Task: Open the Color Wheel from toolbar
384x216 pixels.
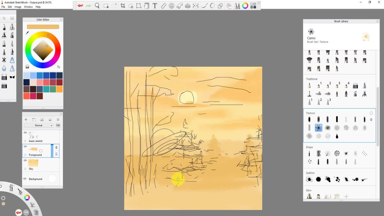Action: (x=245, y=6)
